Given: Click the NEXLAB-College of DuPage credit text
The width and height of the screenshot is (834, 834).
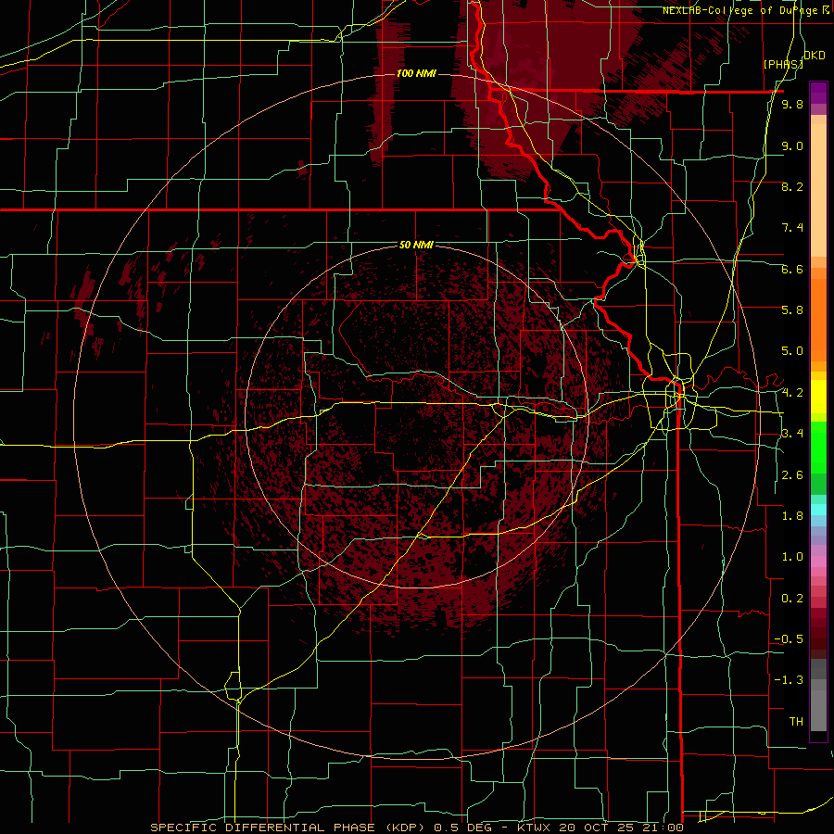Looking at the screenshot, I should pos(745,10).
